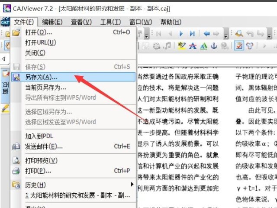The width and height of the screenshot is (277, 208).
Task: Open the 帮助(H) menu
Action: tap(171, 22)
